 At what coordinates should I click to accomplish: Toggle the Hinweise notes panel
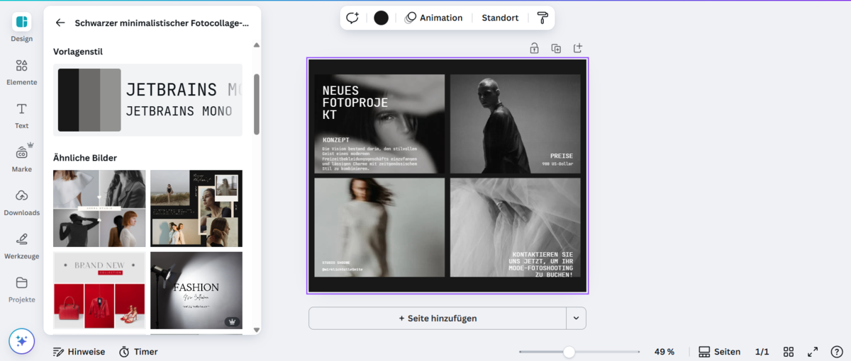pos(79,352)
